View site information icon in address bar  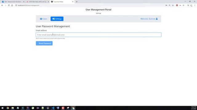[16, 5]
